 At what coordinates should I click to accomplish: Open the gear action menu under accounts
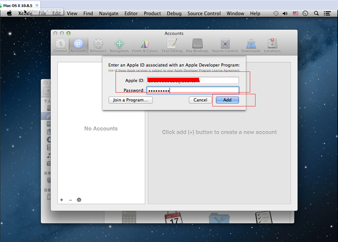[x=79, y=200]
